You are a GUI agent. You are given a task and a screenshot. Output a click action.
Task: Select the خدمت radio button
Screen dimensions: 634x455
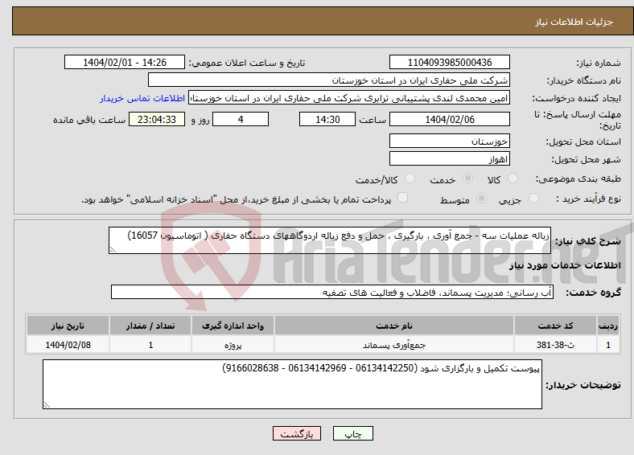(x=467, y=178)
